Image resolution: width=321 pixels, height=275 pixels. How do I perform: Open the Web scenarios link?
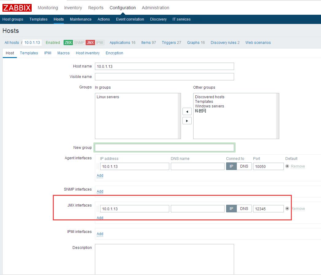[258, 43]
